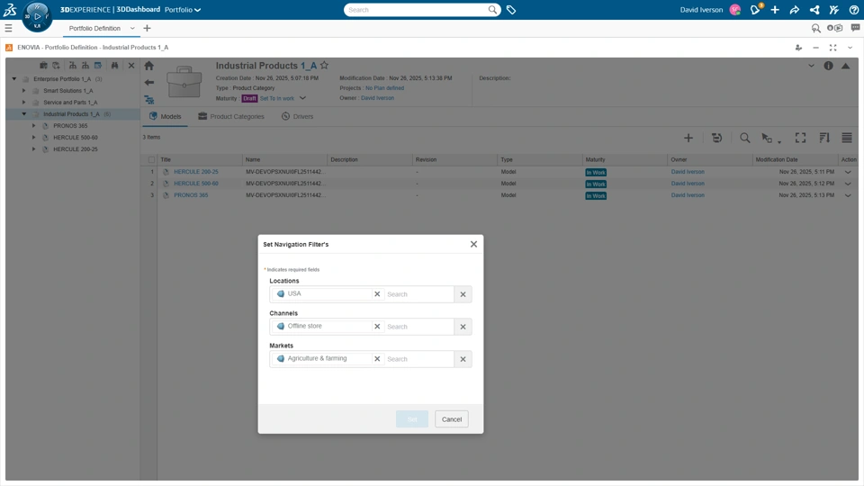864x486 pixels.
Task: Clear the Markets field
Action: click(x=463, y=359)
